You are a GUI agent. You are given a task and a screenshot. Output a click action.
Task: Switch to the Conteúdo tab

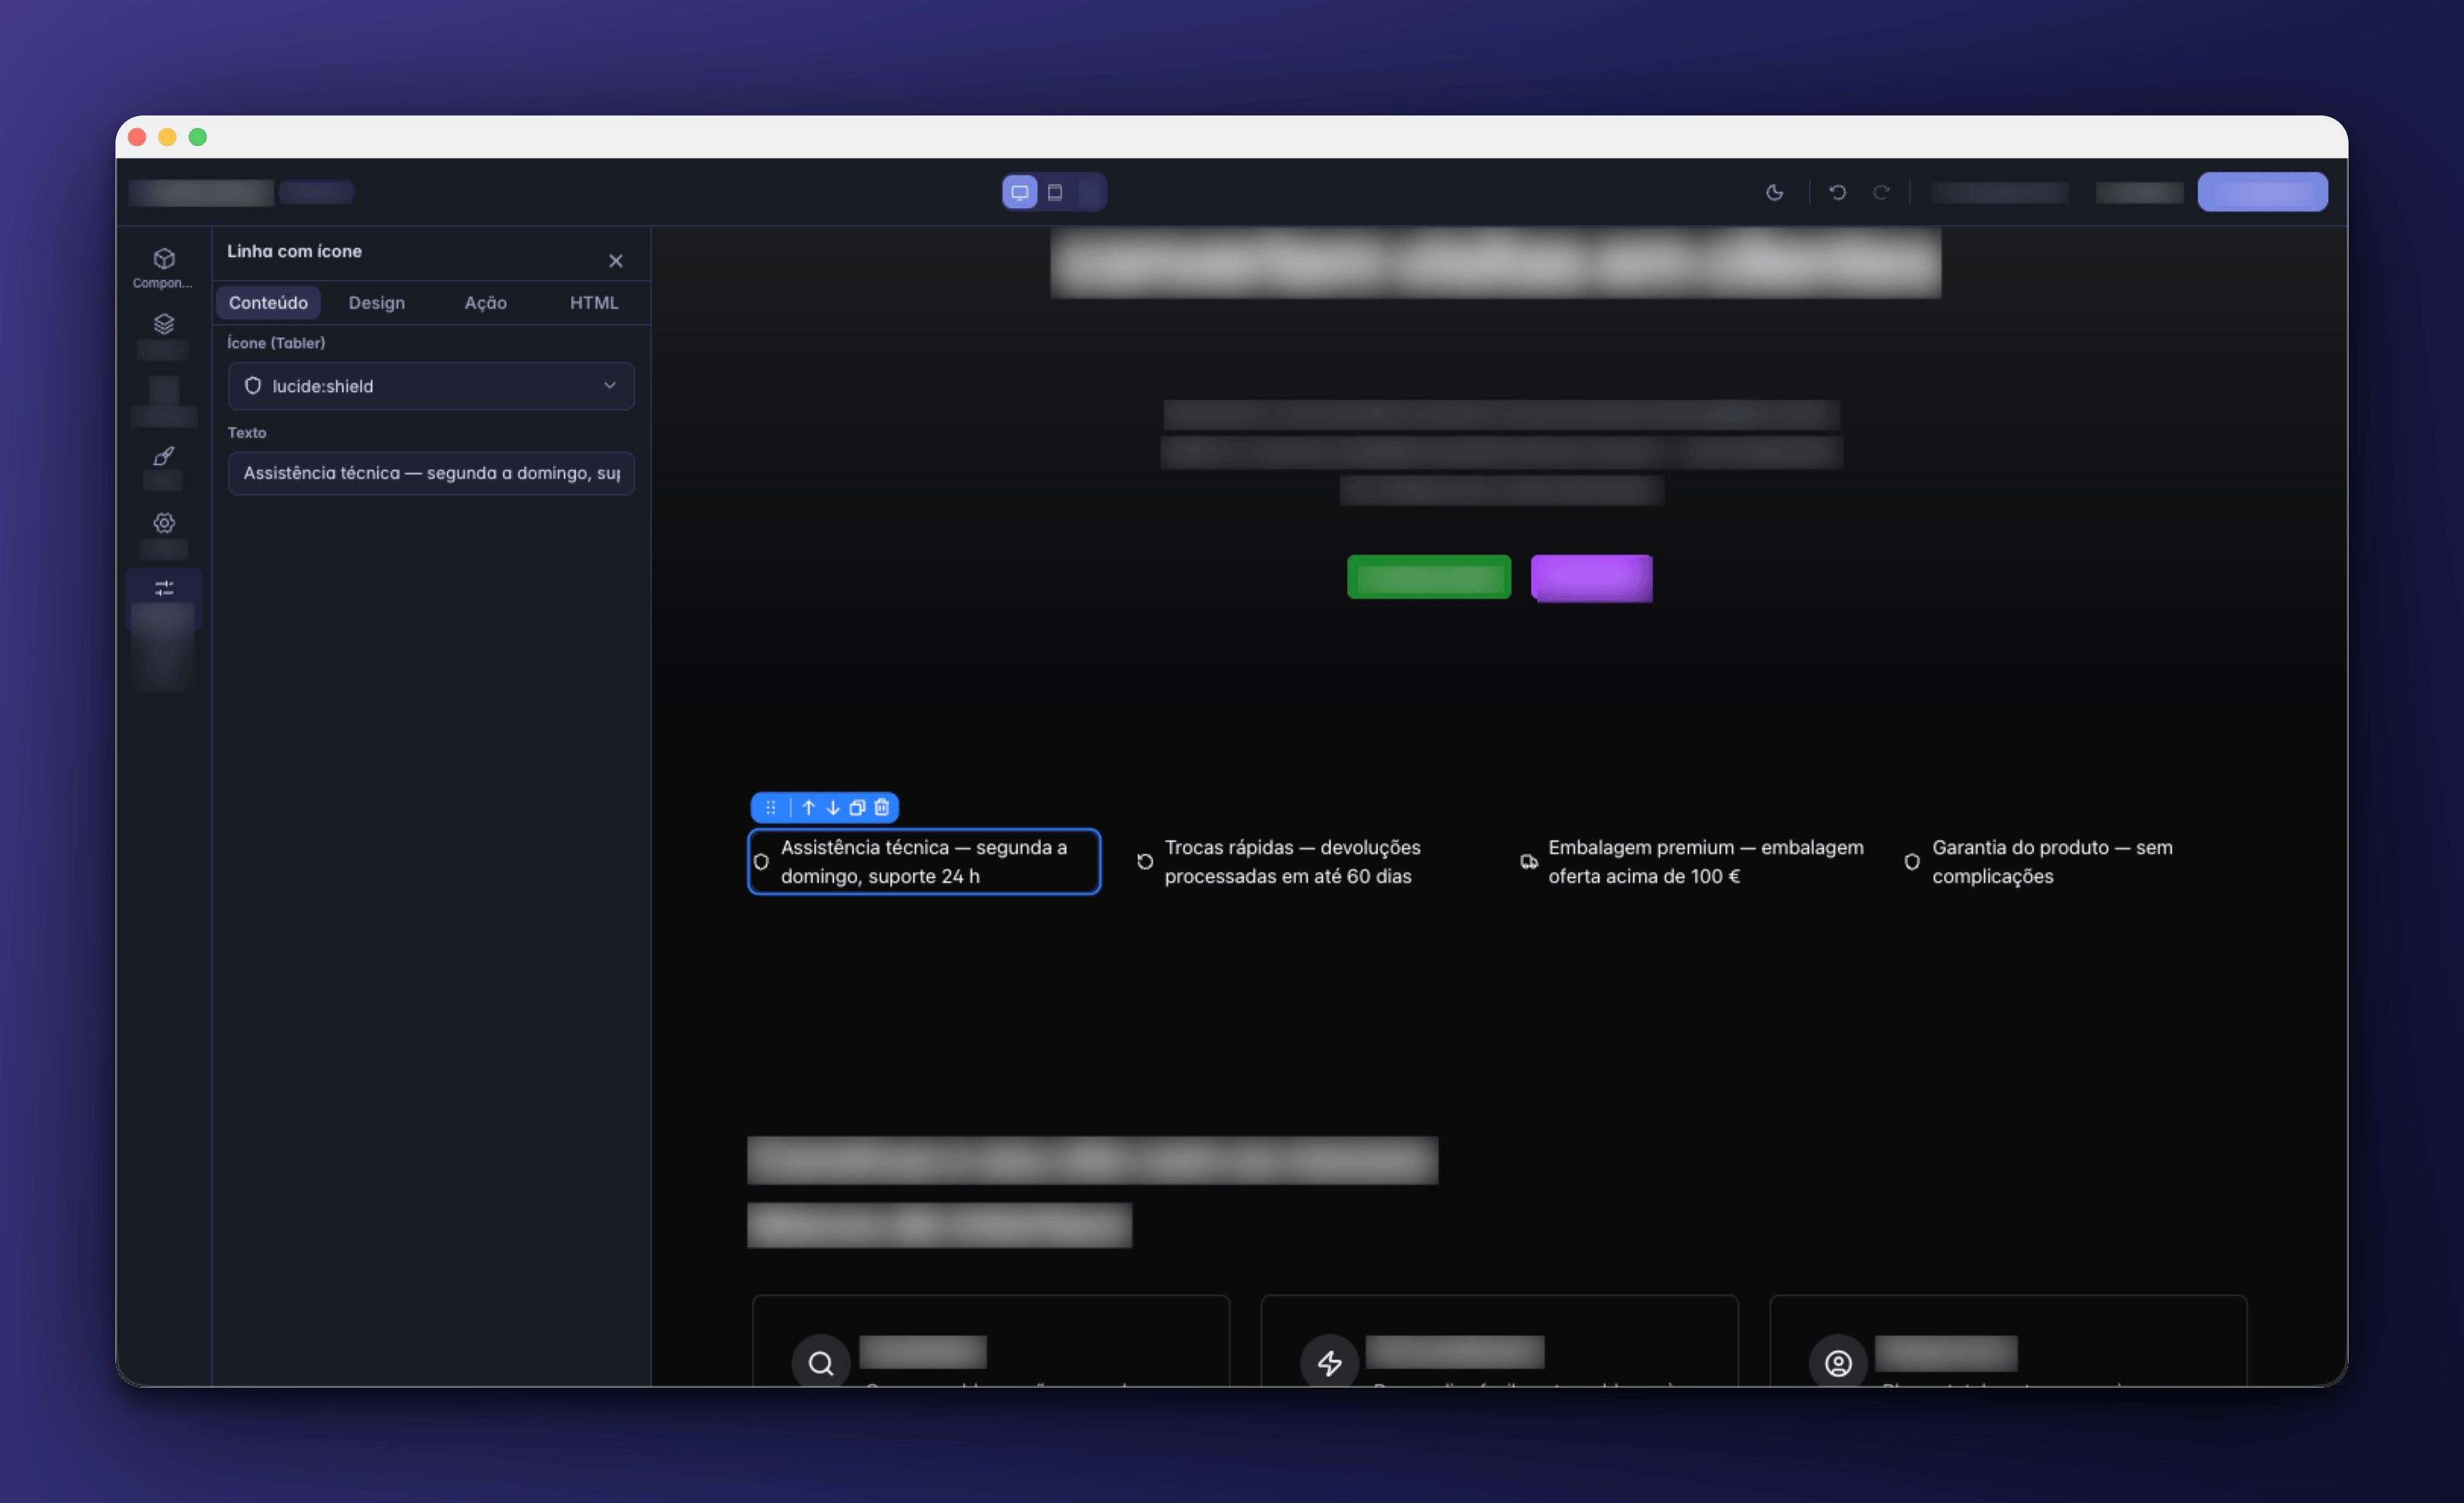pyautogui.click(x=268, y=302)
